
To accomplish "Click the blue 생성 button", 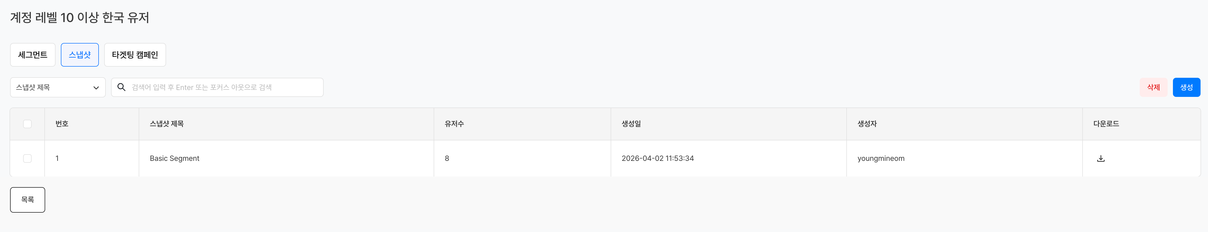I will [x=1186, y=87].
